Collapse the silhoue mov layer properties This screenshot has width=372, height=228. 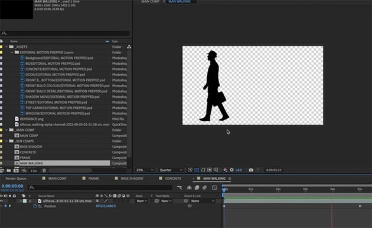point(21,201)
